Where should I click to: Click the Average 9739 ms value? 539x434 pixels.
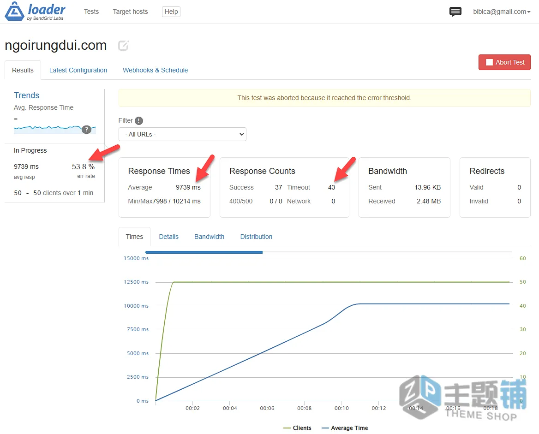pos(188,187)
